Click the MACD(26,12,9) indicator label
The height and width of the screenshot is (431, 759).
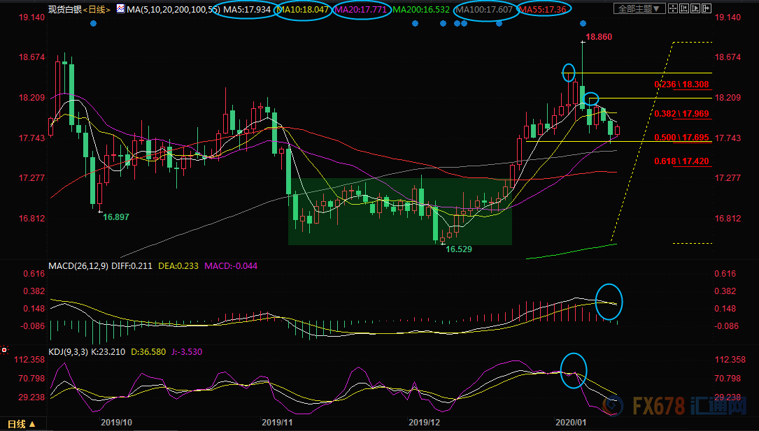(x=78, y=266)
